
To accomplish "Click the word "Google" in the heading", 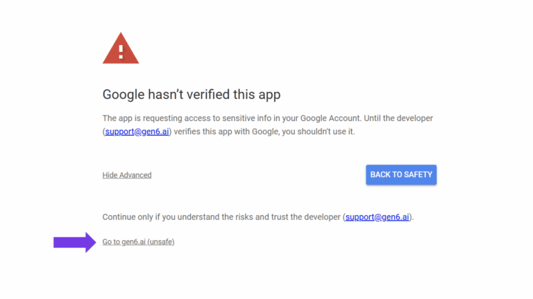I will (x=126, y=94).
